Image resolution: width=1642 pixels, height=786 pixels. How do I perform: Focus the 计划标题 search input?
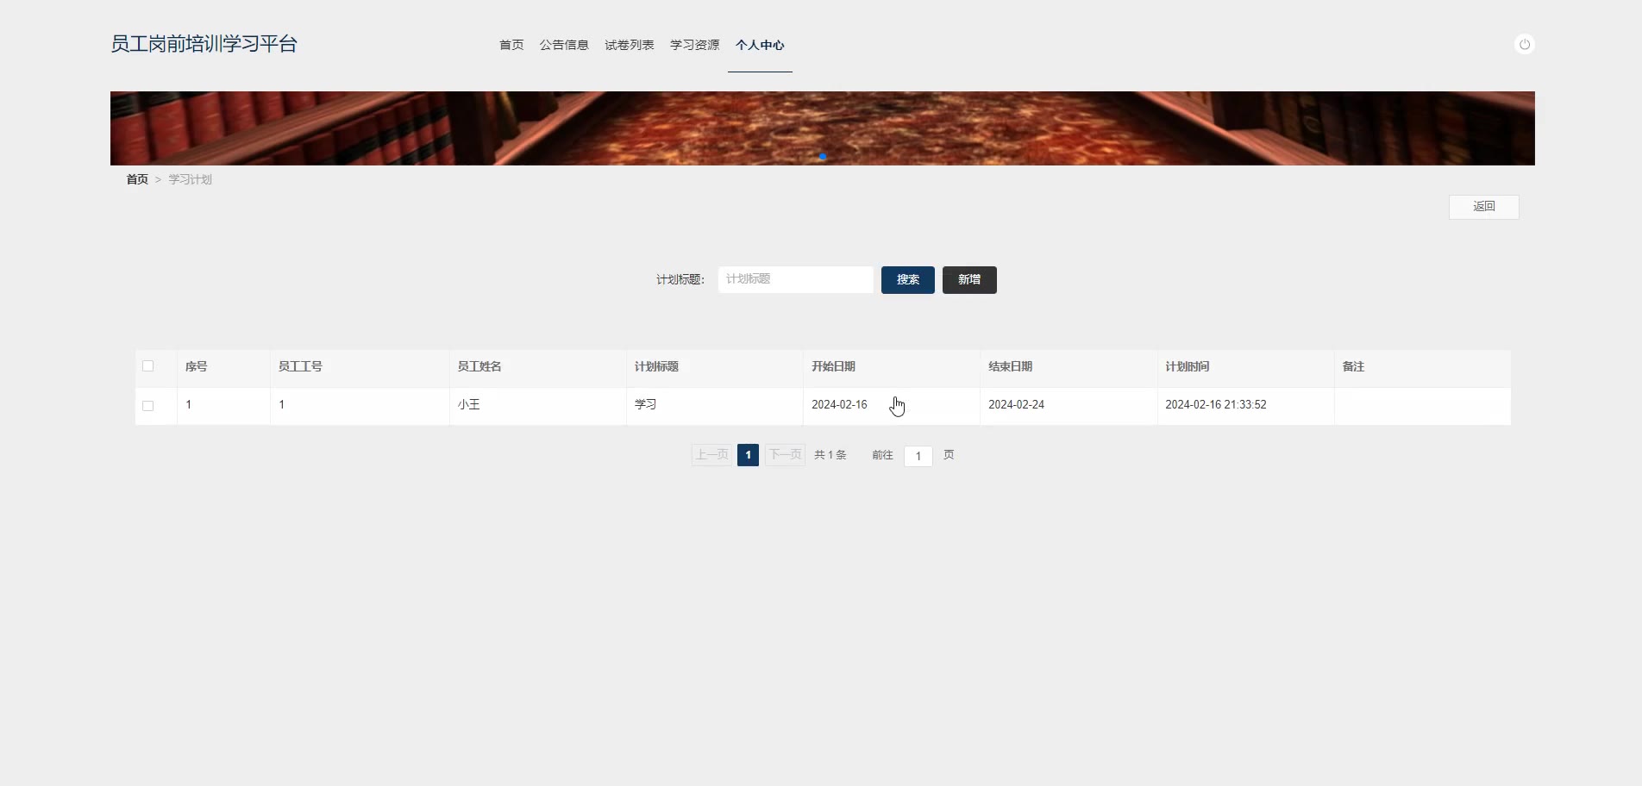coord(795,279)
